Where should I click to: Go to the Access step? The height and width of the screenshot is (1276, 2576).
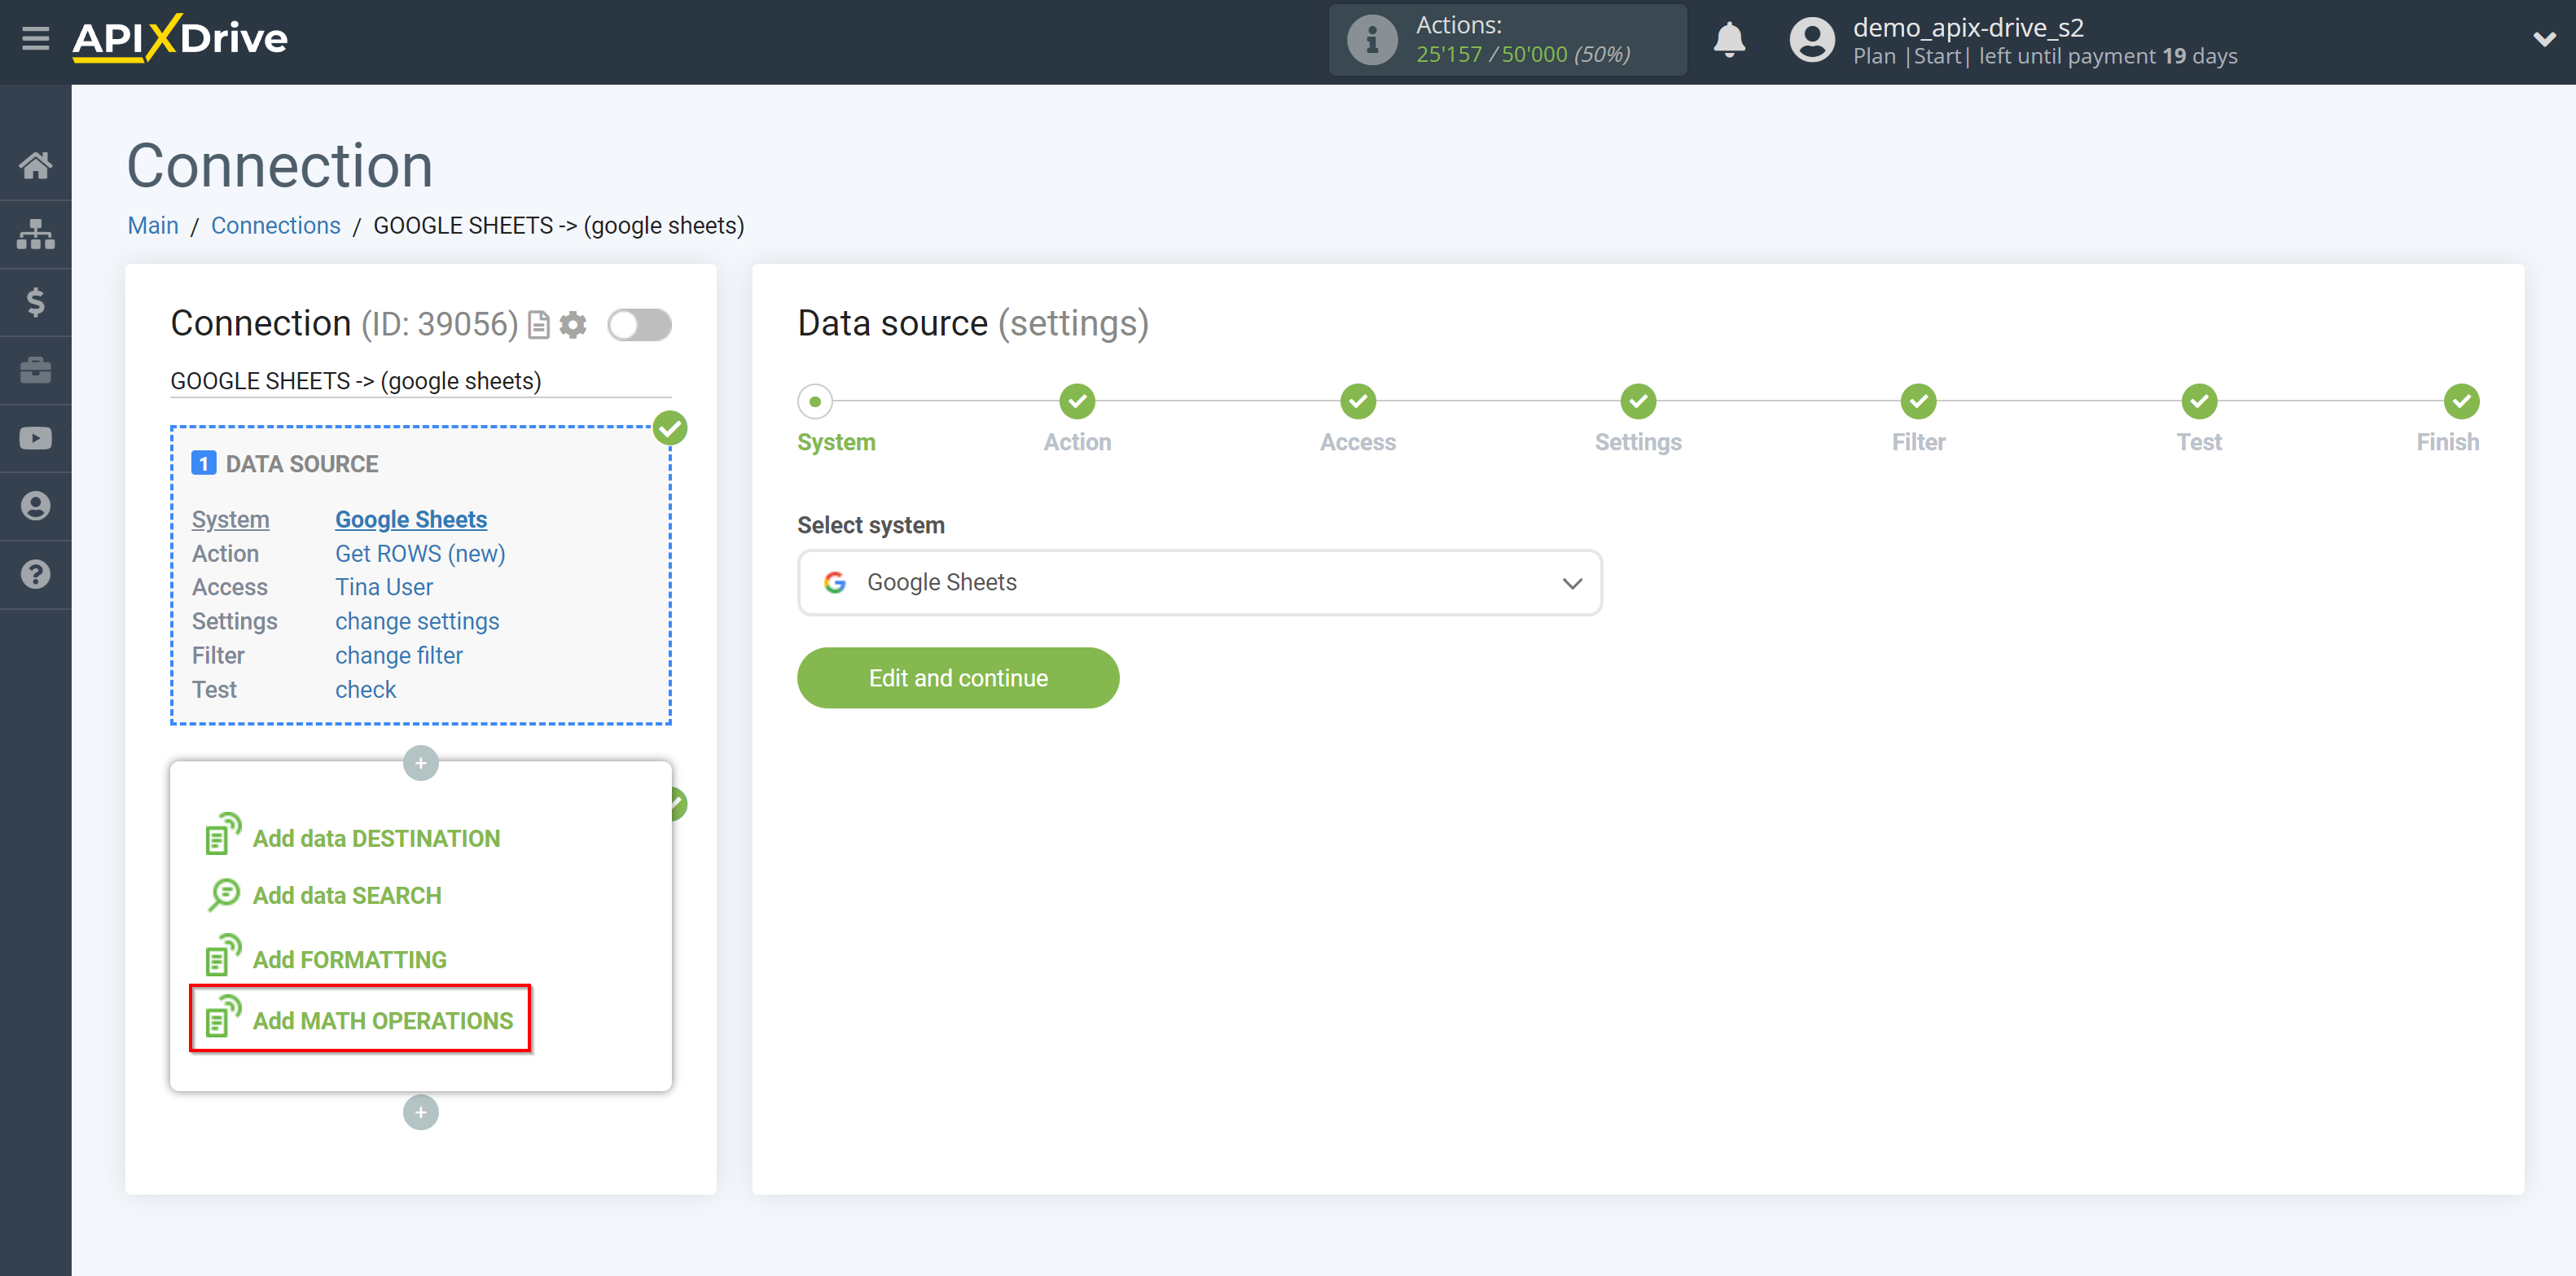click(1358, 402)
